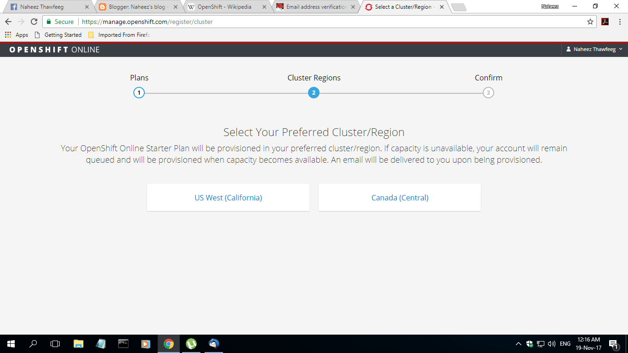Click the Select Your Preferred Cluster/Region heading
628x353 pixels.
314,132
